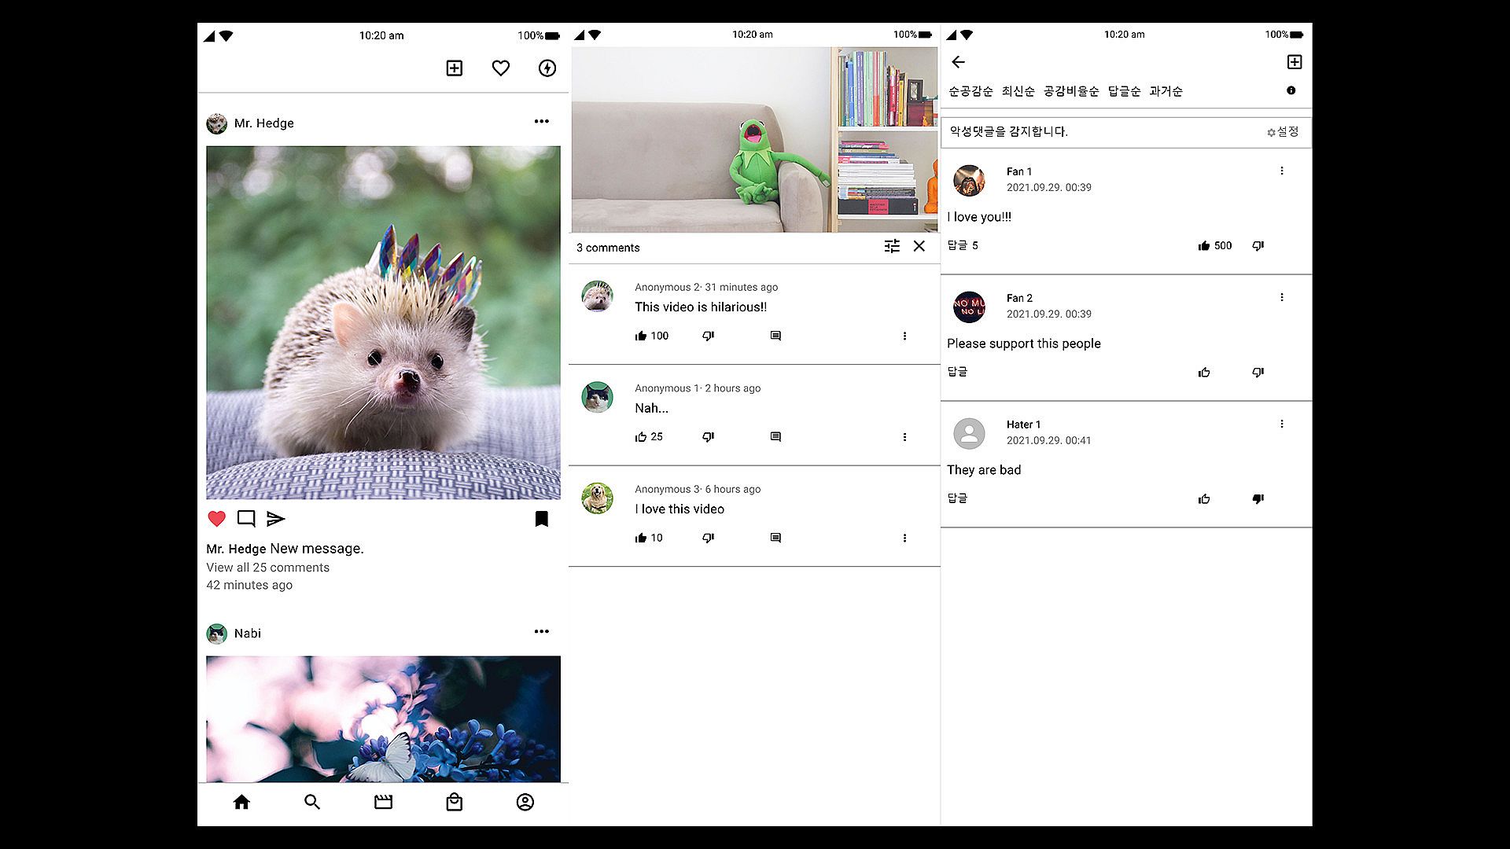1510x849 pixels.
Task: Go back with the left arrow icon
Action: tap(958, 62)
